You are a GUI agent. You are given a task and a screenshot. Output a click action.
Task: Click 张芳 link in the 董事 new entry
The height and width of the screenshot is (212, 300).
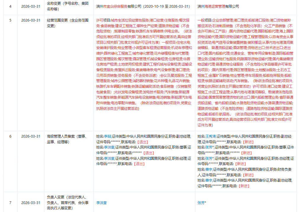pyautogui.click(x=209, y=147)
